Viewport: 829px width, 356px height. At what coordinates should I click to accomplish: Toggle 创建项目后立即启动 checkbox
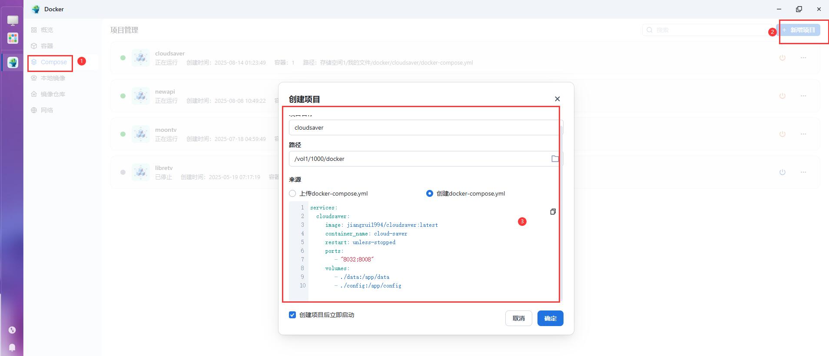292,315
